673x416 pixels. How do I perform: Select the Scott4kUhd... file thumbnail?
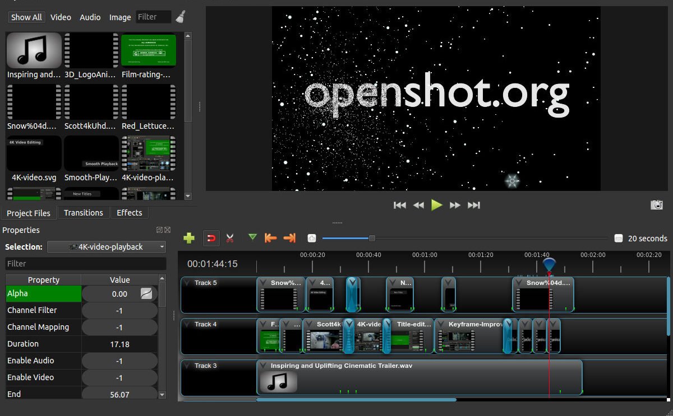[91, 102]
